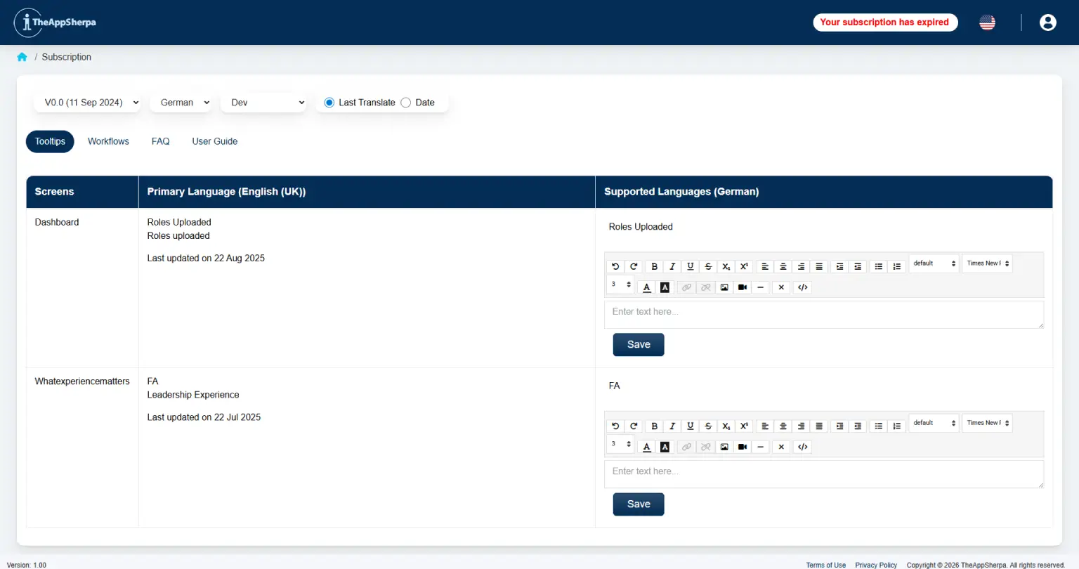Click Strikethrough icon in Dashboard row editor

click(708, 266)
